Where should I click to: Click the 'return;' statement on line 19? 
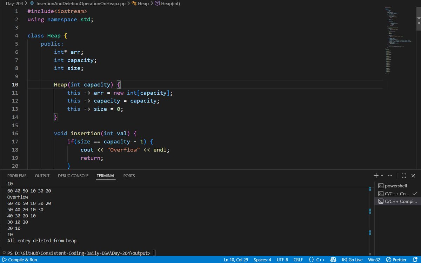pyautogui.click(x=92, y=158)
